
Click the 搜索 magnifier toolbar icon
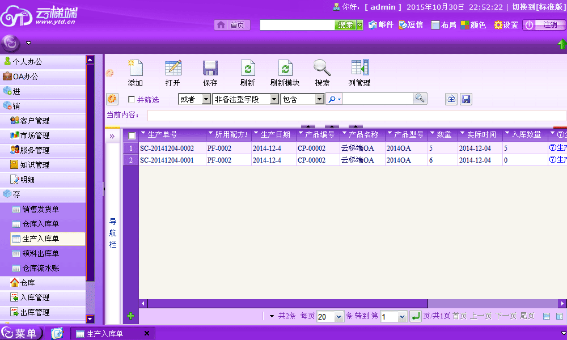[x=322, y=68]
